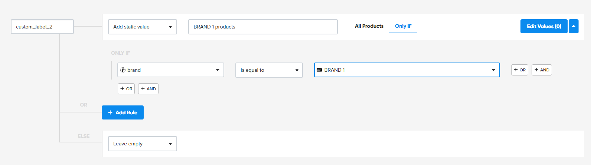591x165 pixels.
Task: Add OR condition right of BRAND 1 value
Action: (x=519, y=70)
